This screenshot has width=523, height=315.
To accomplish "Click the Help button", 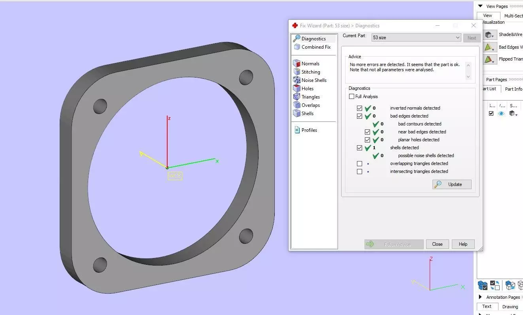I will (463, 244).
